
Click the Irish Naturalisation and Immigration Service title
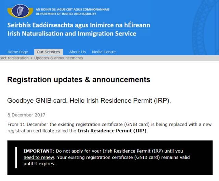[72, 34]
